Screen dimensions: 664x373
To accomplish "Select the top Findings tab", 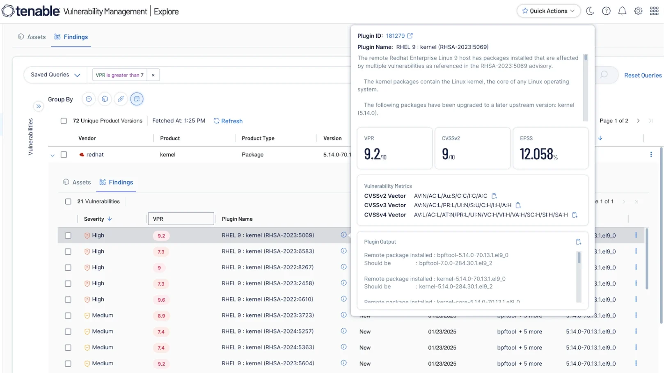I will click(71, 37).
